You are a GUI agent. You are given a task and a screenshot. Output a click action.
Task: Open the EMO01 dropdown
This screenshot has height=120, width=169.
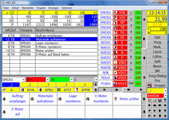[x=23, y=80]
